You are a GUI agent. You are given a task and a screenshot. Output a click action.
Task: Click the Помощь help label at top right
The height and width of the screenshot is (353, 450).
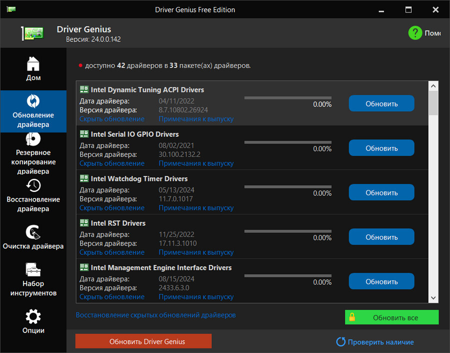[432, 33]
